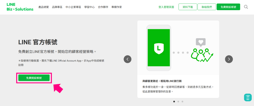Open the search magnifier icon
The height and width of the screenshot is (106, 254).
[246, 7]
